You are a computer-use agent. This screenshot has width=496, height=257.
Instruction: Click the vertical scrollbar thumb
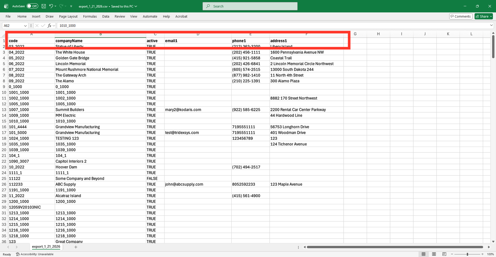(493, 47)
